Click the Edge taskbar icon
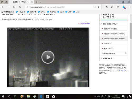Viewport: 132px width, 99px height. pos(41,97)
